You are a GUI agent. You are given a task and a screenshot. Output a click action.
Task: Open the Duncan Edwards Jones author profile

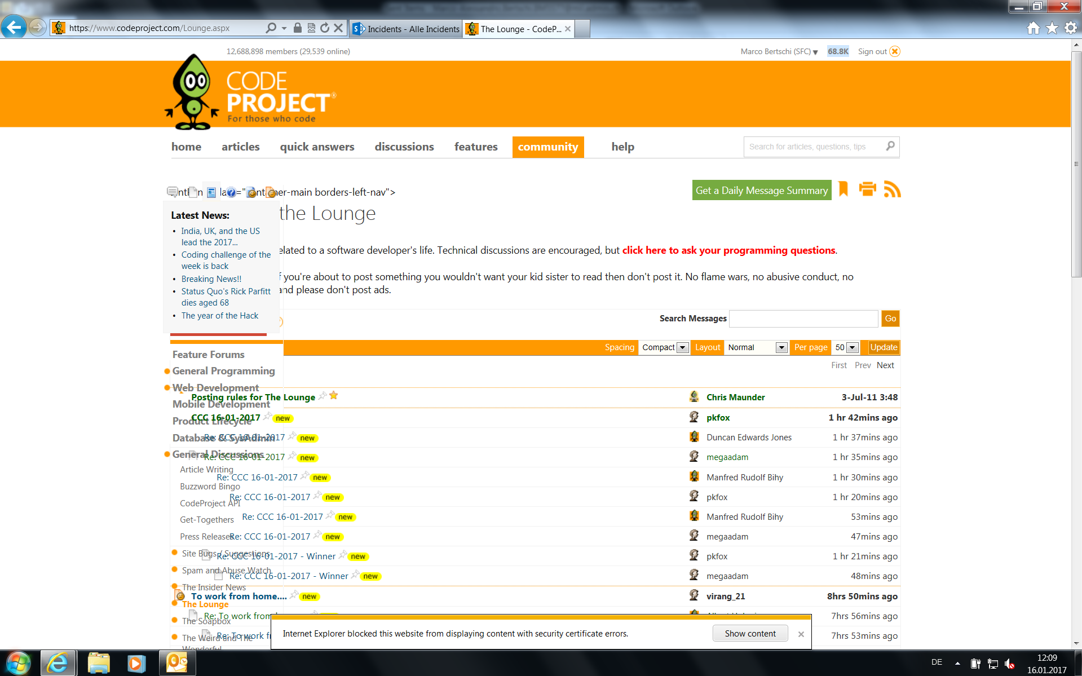coord(749,438)
